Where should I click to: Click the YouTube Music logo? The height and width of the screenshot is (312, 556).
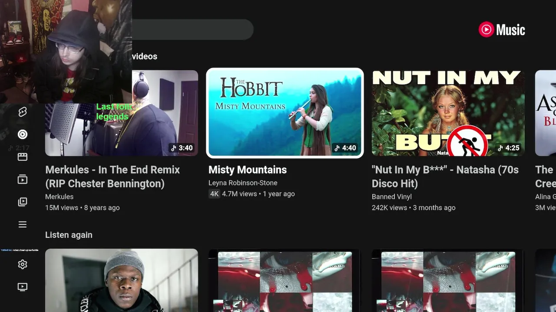(x=502, y=30)
